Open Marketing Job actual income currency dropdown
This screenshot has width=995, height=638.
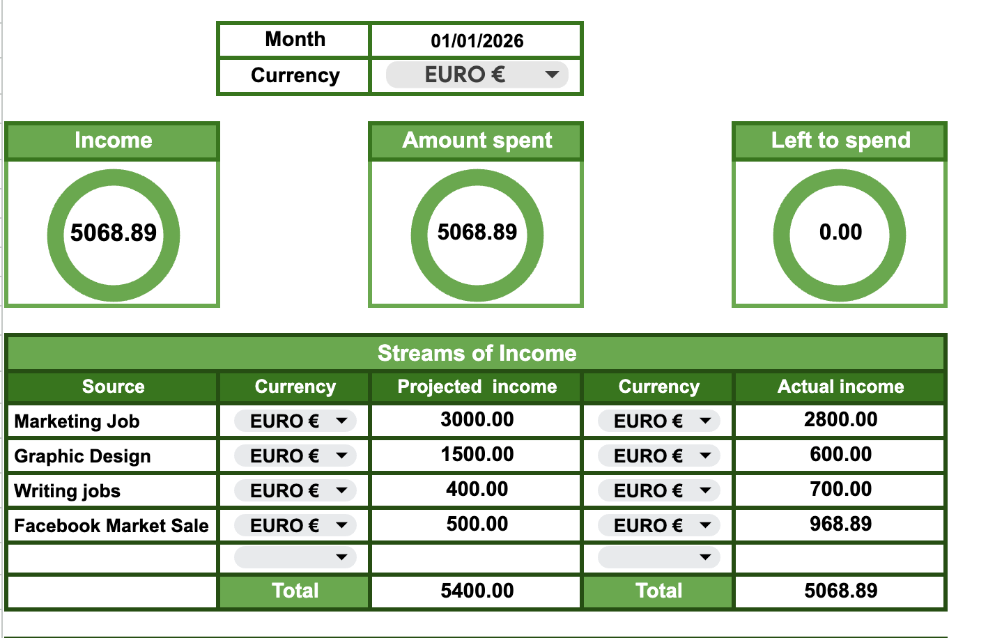pos(658,421)
